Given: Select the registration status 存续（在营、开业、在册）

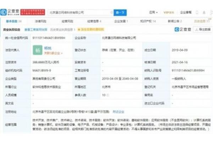Looking at the screenshot, I should 118,50.
